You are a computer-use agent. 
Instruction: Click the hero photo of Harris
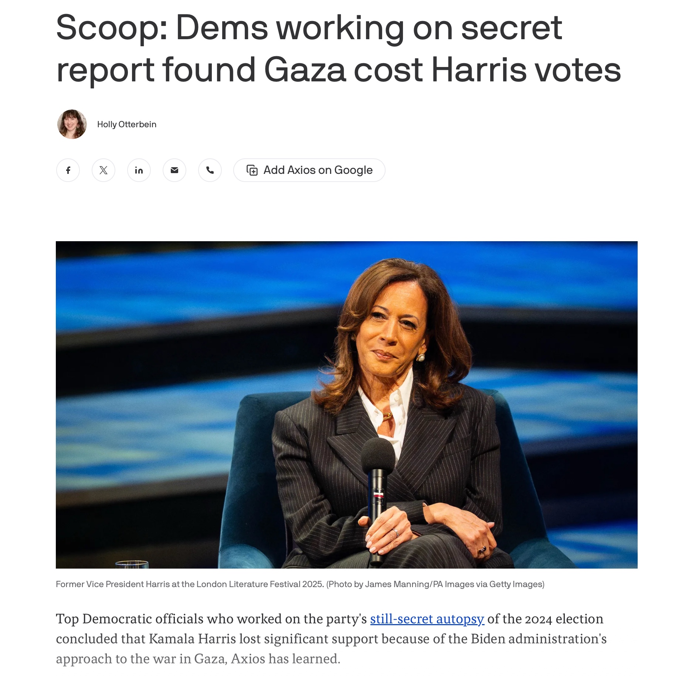tap(347, 405)
